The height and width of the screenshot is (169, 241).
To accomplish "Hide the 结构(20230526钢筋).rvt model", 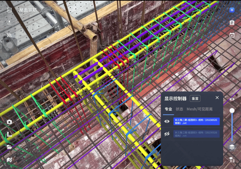I will click(167, 122).
